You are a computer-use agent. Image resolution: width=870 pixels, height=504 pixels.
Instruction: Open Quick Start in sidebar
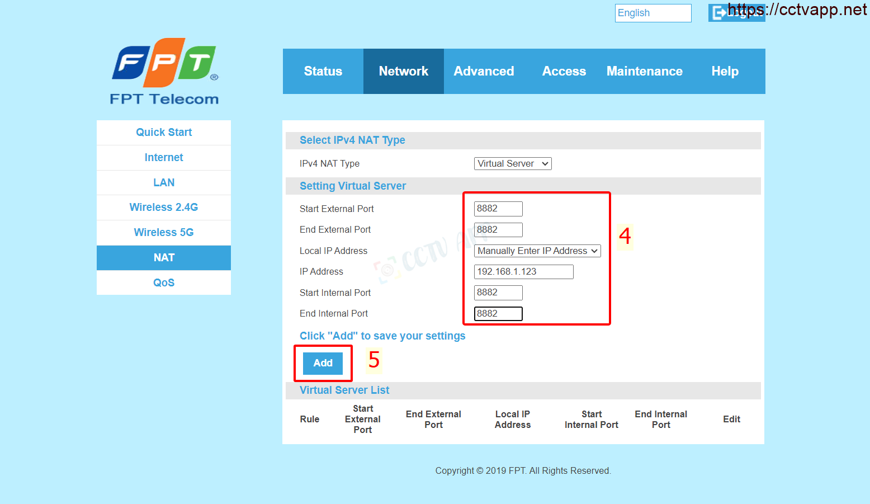(164, 133)
